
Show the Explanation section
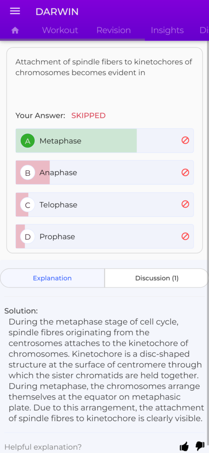52,278
